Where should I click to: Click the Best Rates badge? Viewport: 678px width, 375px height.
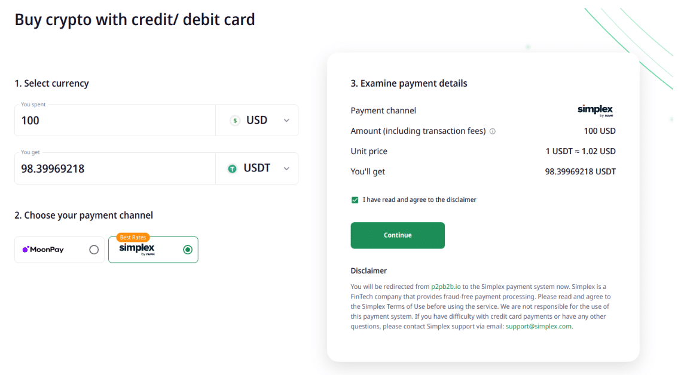(x=133, y=237)
